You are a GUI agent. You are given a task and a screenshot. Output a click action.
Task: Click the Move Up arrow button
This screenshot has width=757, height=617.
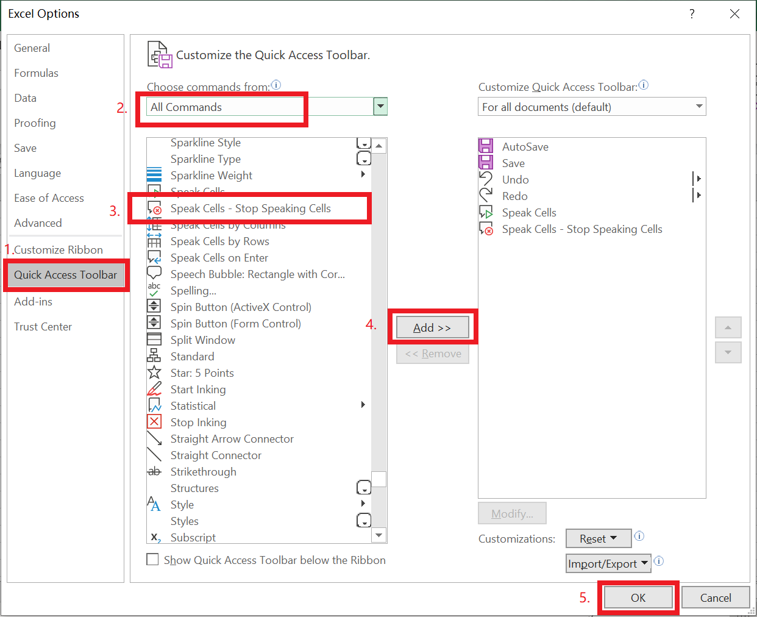(x=728, y=328)
